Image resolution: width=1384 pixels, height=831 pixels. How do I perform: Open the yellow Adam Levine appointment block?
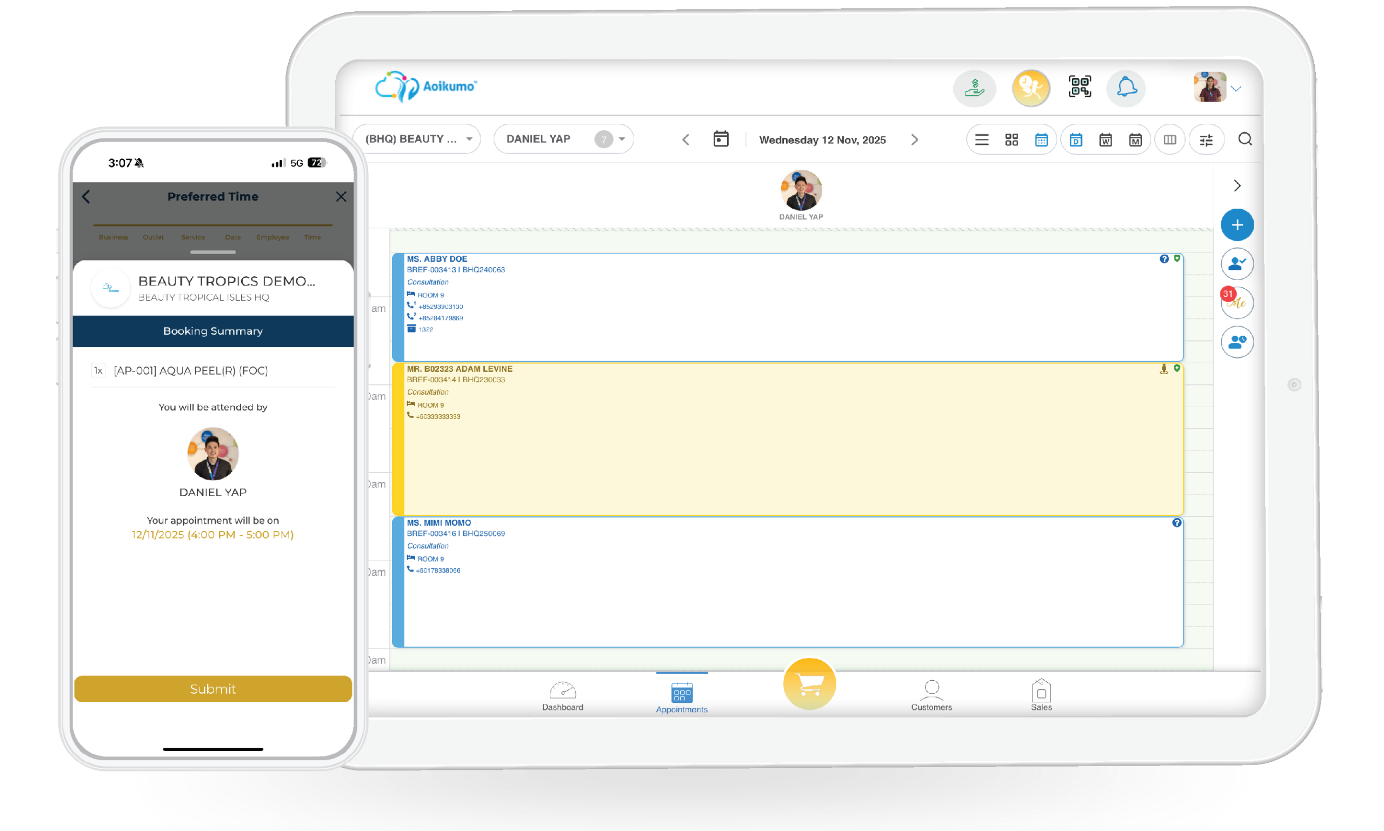(x=787, y=448)
